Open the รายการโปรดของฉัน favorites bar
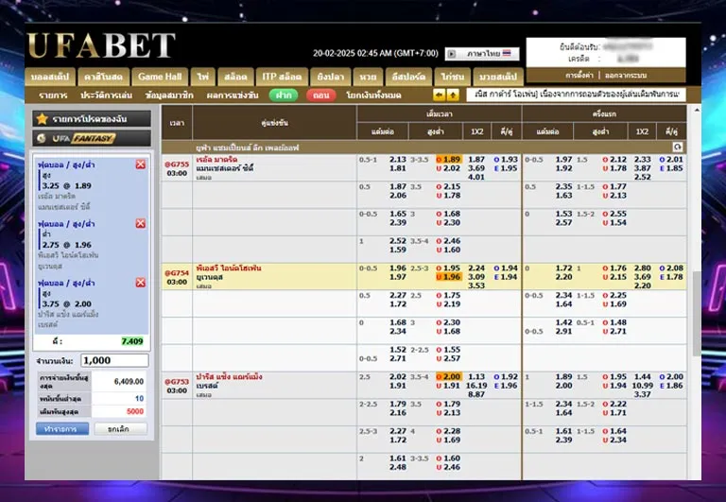This screenshot has width=726, height=502. coord(92,119)
